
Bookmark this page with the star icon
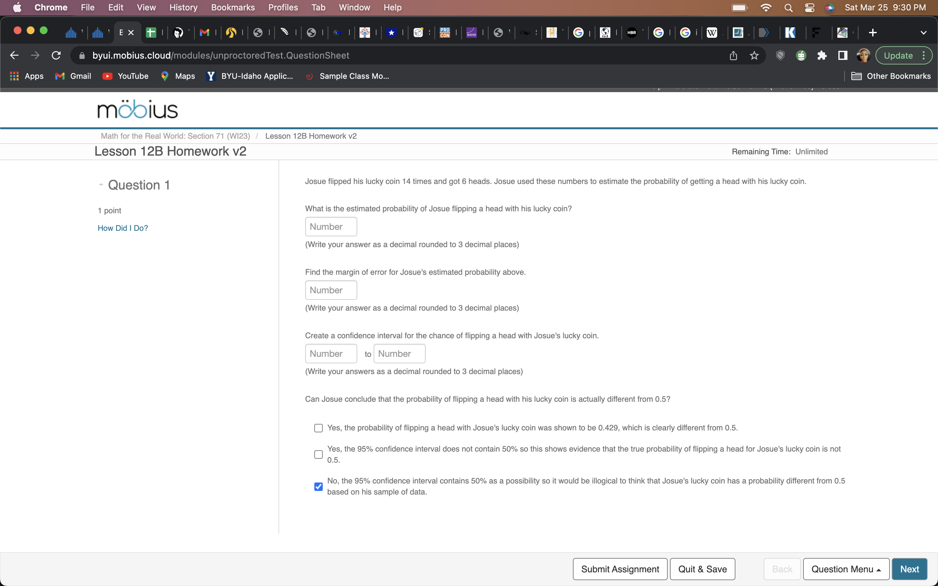[754, 55]
